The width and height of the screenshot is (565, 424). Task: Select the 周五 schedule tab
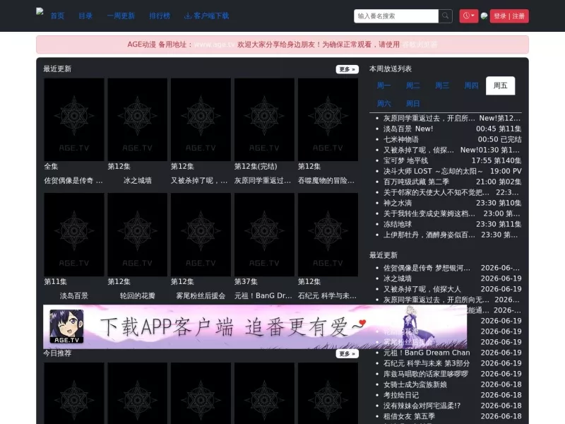point(501,86)
